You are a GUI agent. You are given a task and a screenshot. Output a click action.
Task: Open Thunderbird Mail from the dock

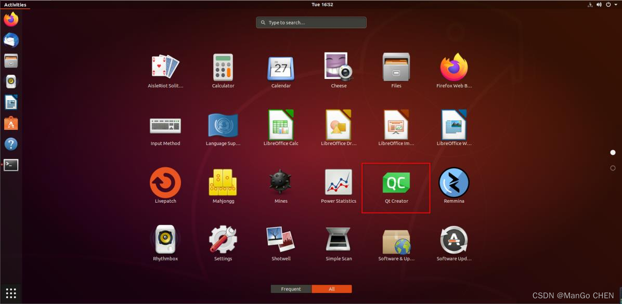11,40
